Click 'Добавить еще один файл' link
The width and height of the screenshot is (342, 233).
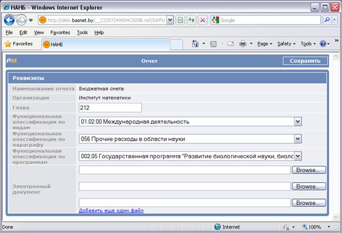[111, 210]
